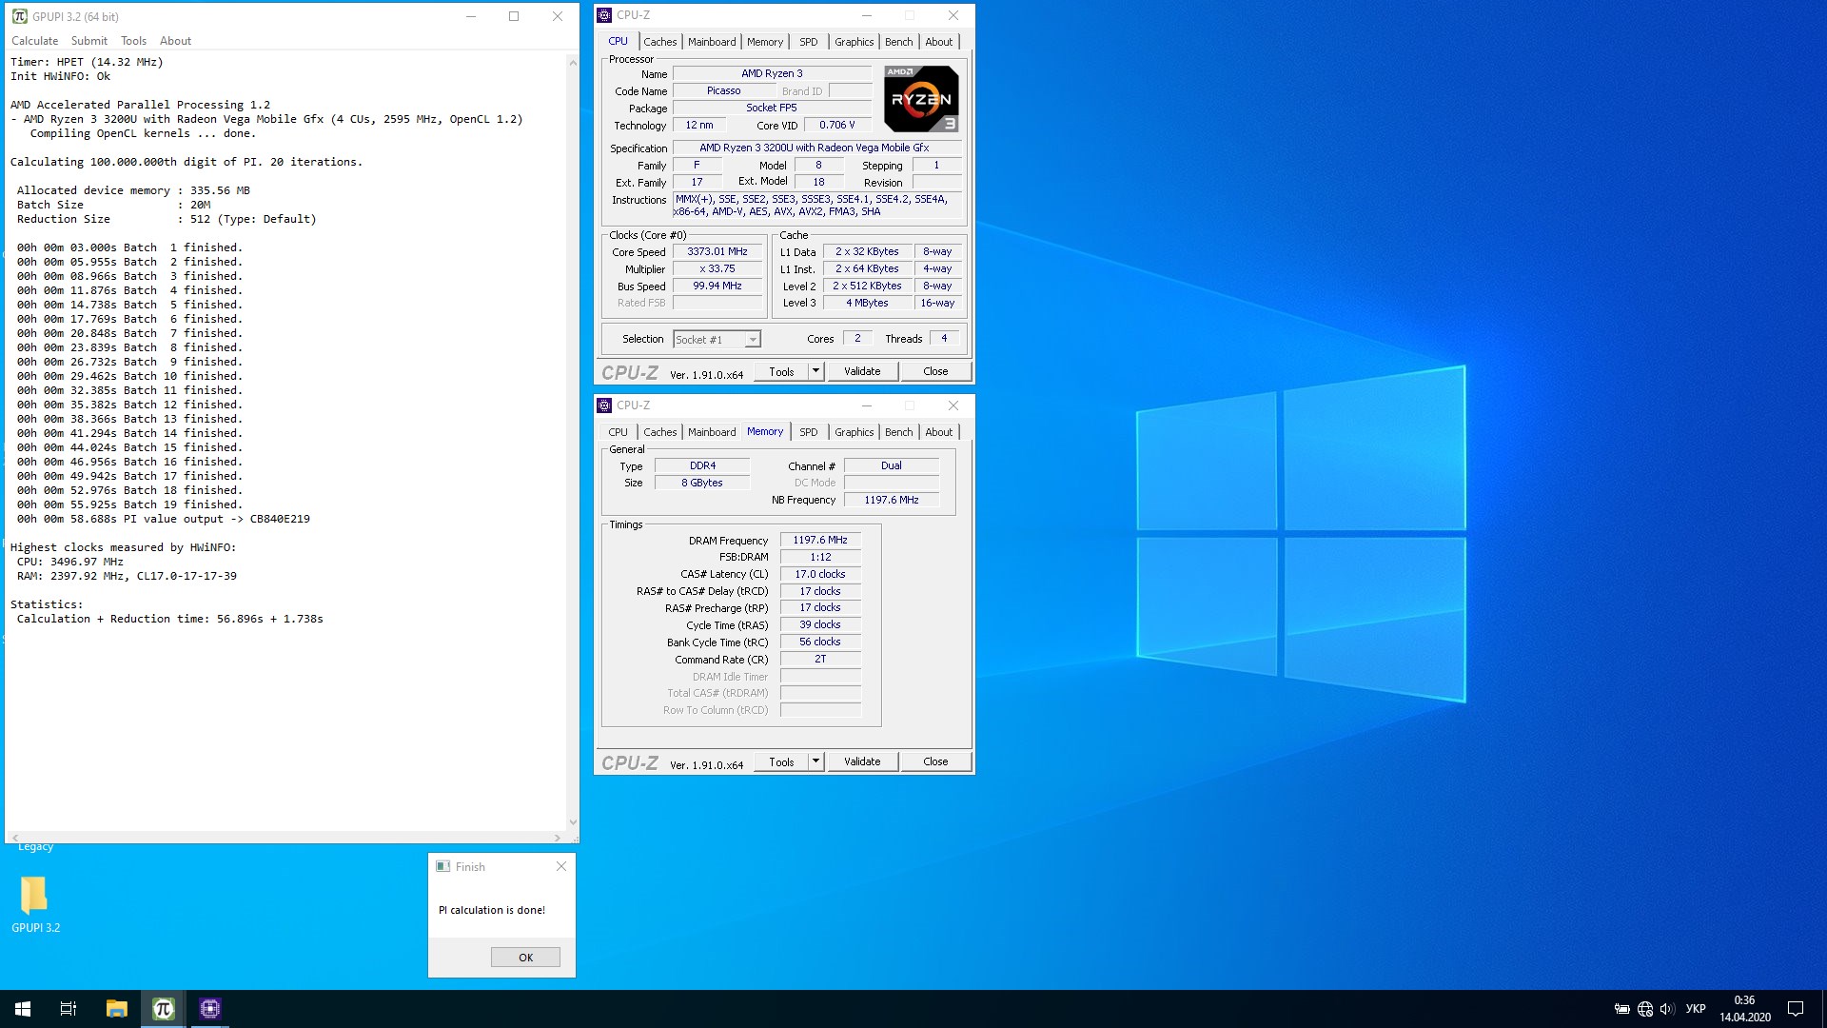Viewport: 1827px width, 1028px height.
Task: Close the Finish dialog with X
Action: 561,866
